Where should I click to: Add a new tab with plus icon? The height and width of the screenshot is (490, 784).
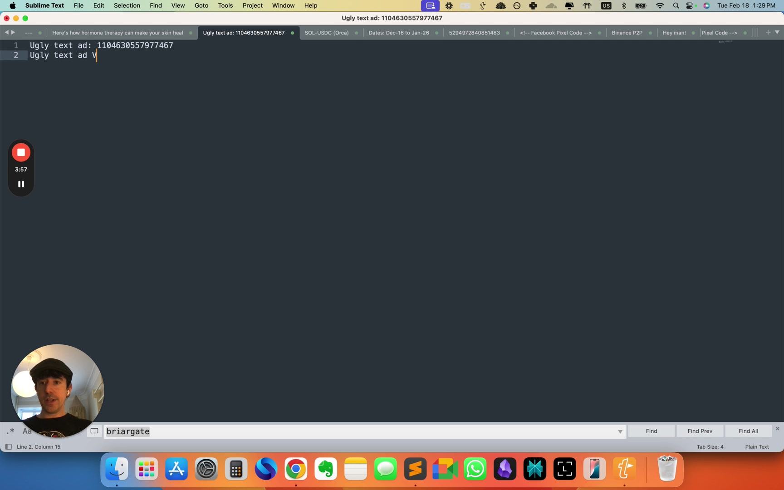(x=768, y=32)
